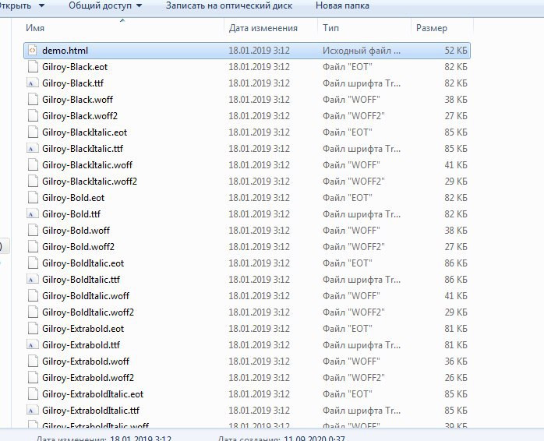Select the demo.html file name
Screen dimensions: 544x441
click(65, 51)
